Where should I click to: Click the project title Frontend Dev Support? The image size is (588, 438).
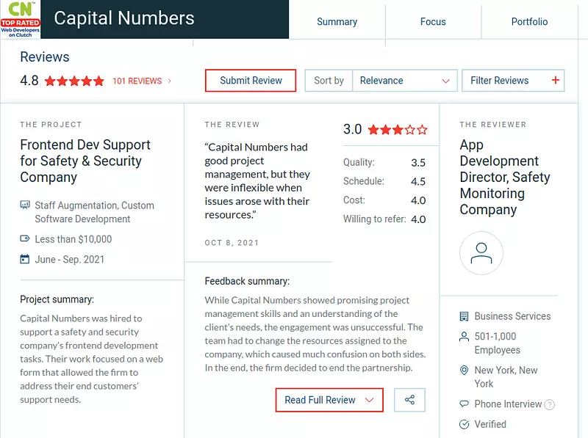85,161
